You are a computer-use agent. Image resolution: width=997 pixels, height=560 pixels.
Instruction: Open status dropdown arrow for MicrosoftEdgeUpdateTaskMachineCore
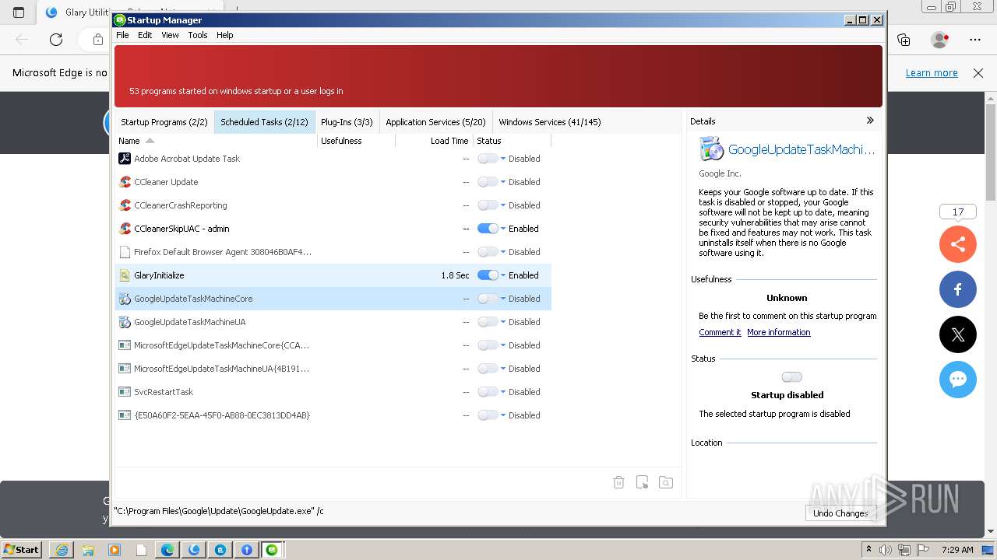click(503, 345)
